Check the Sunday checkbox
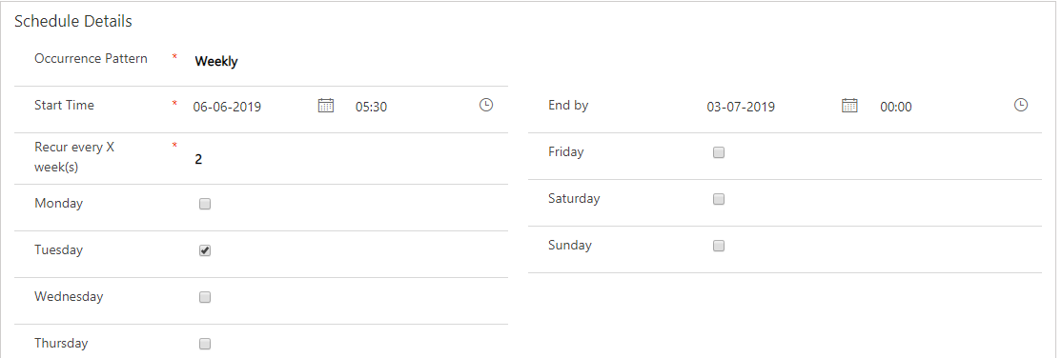 pyautogui.click(x=719, y=246)
